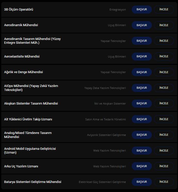Screen dimensions: 178x192
Task: View the AIOps Mühendisi job details
Action: click(x=164, y=88)
